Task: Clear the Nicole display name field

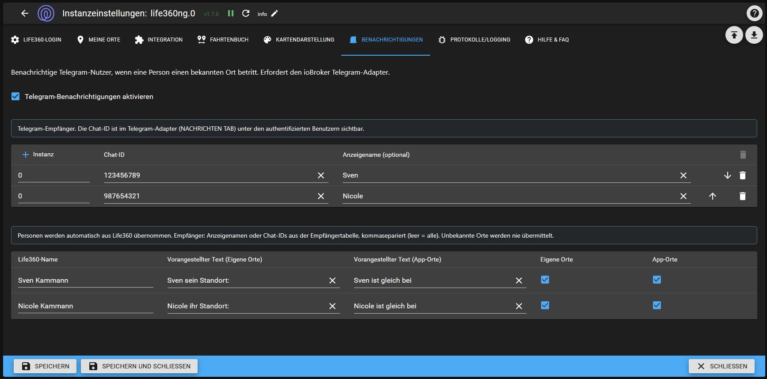Action: [683, 196]
